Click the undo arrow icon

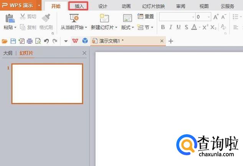pyautogui.click(x=46, y=41)
